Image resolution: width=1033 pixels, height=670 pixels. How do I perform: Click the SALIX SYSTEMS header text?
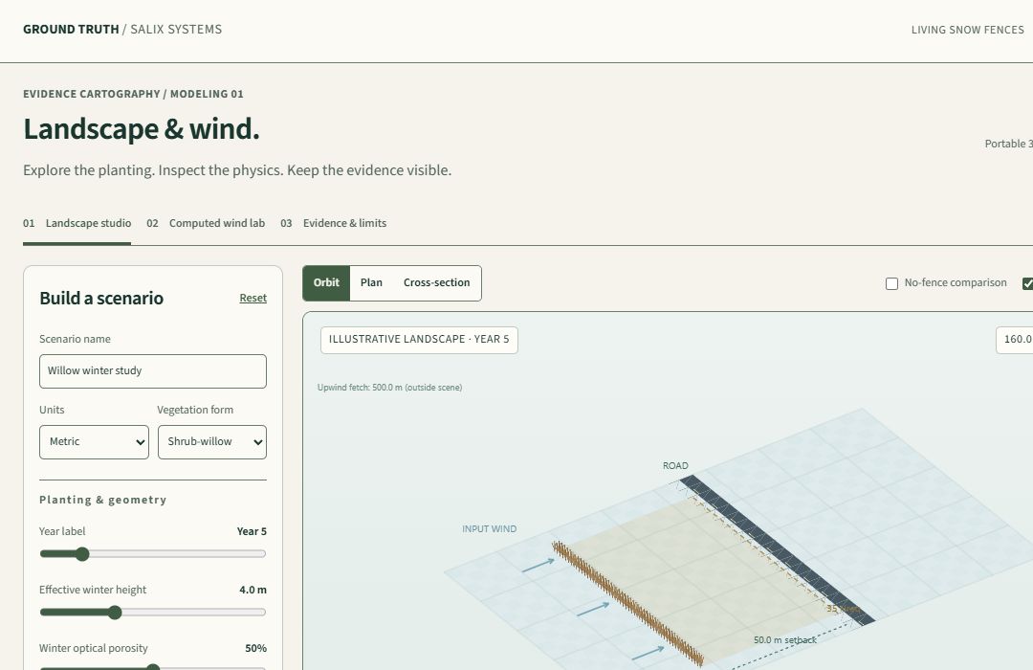[176, 30]
